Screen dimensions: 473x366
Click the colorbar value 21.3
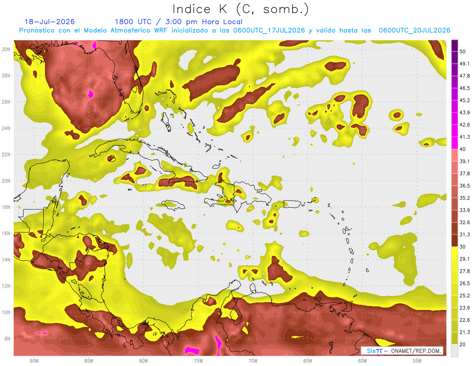coord(465,332)
